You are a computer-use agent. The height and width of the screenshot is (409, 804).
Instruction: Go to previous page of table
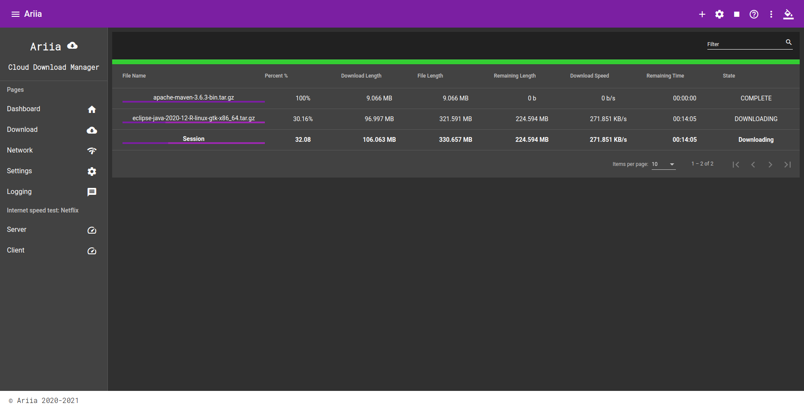click(753, 165)
